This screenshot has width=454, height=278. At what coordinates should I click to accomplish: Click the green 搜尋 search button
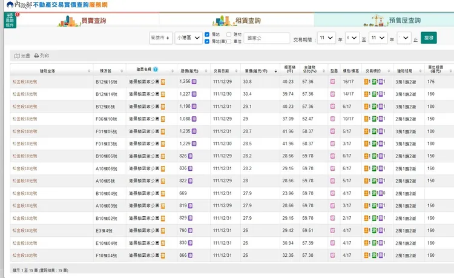pos(429,38)
